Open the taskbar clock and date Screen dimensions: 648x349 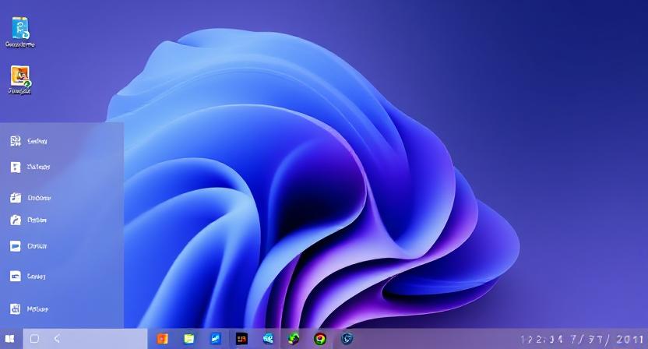click(x=582, y=340)
